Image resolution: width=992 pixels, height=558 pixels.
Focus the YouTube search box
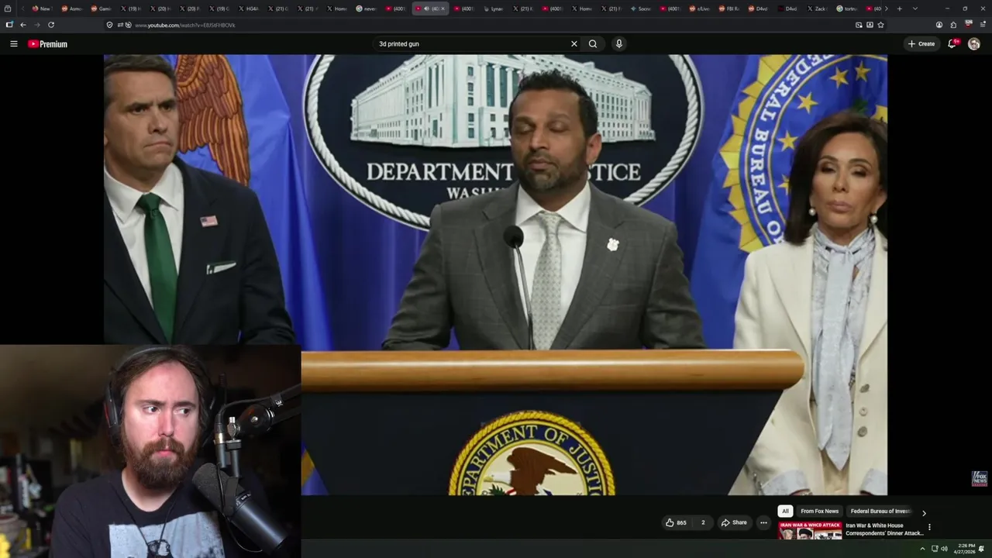(x=471, y=44)
